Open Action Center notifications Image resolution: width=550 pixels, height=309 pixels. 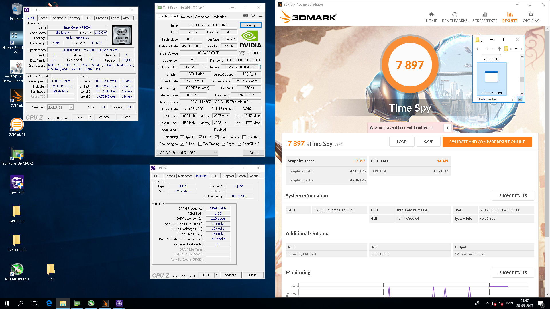[541, 304]
